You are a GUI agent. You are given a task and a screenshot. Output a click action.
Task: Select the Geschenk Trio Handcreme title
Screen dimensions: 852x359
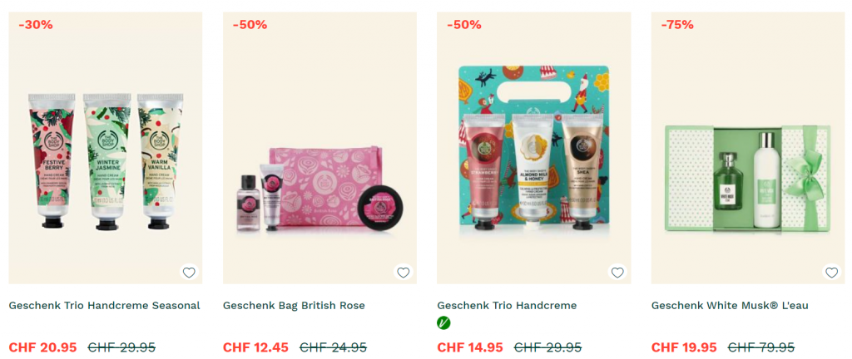point(507,305)
